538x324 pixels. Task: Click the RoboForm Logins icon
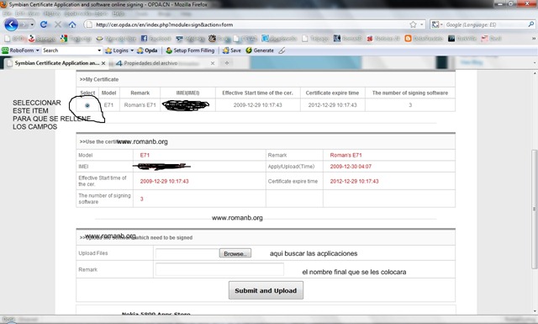pyautogui.click(x=108, y=50)
